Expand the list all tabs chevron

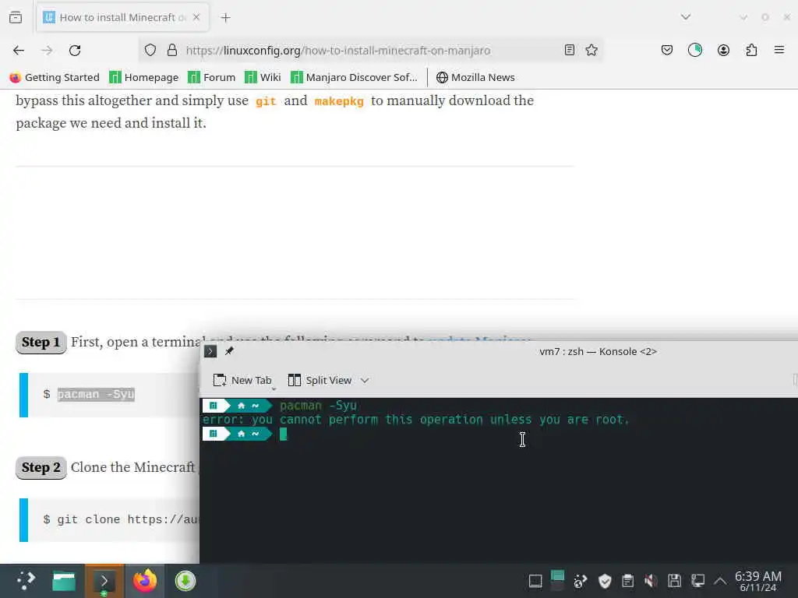tap(686, 17)
